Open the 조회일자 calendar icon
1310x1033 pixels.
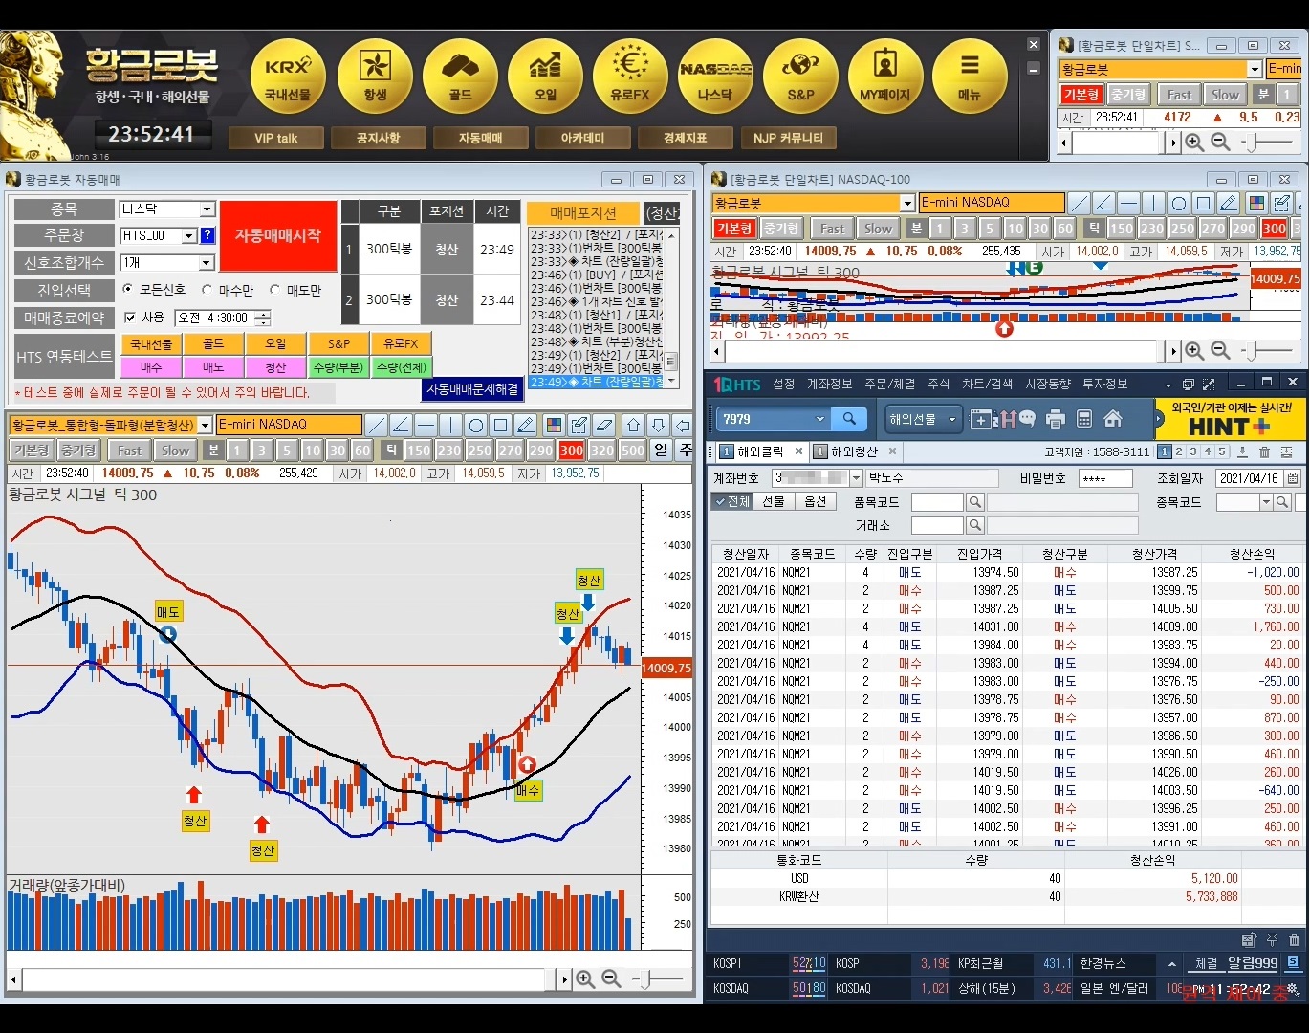pyautogui.click(x=1293, y=478)
